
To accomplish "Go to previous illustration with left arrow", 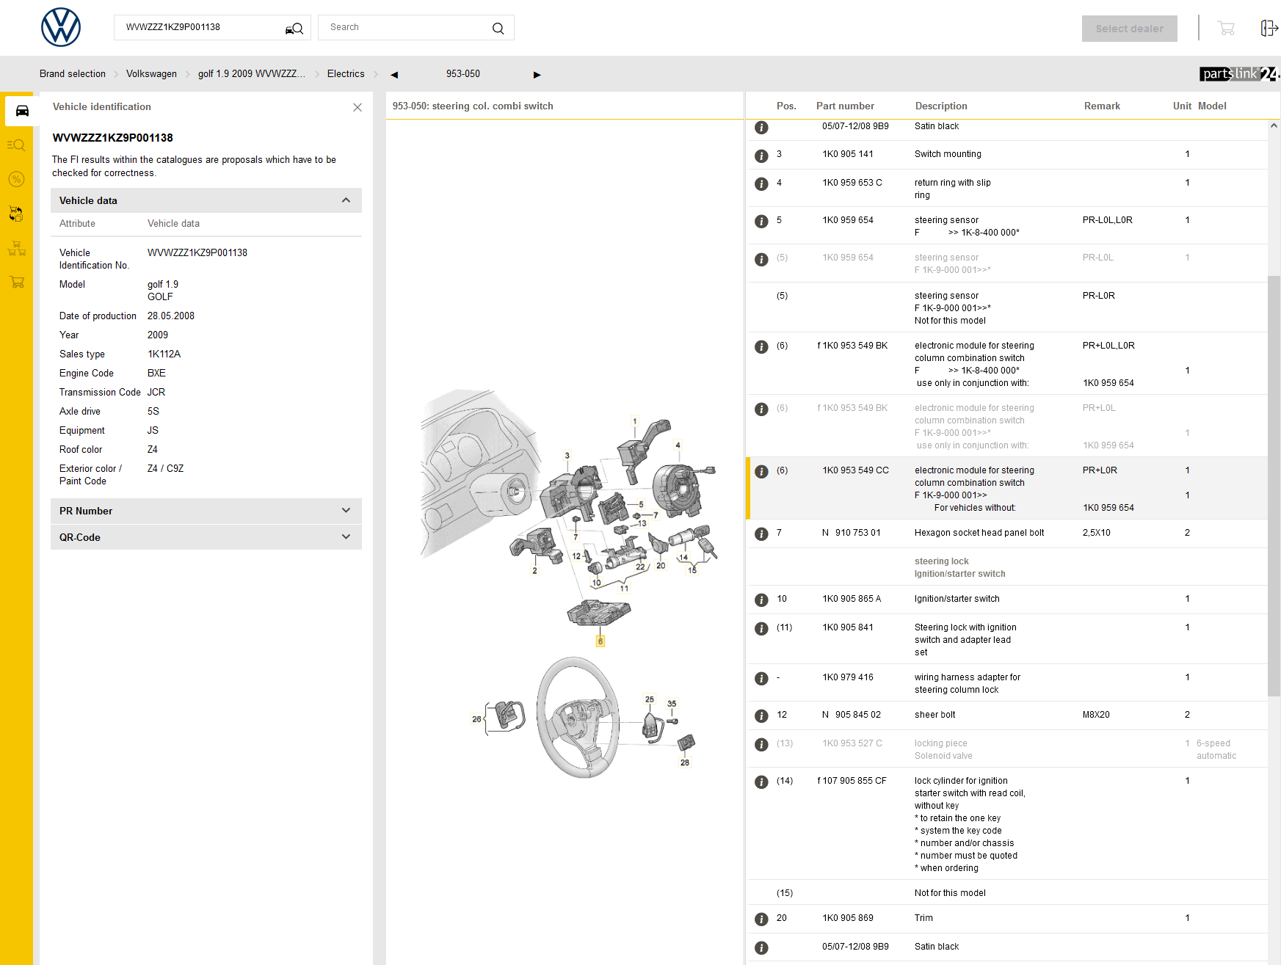I will click(394, 75).
